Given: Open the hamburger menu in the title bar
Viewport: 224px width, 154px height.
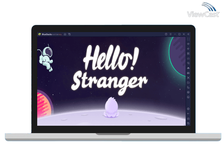Looking at the screenshot, I should pos(170,34).
